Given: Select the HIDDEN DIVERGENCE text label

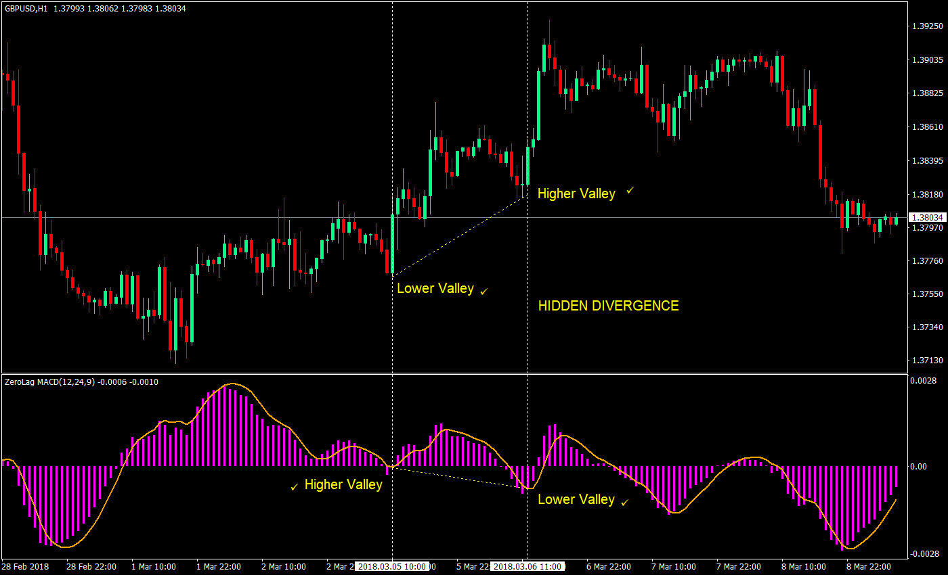Looking at the screenshot, I should (x=608, y=306).
